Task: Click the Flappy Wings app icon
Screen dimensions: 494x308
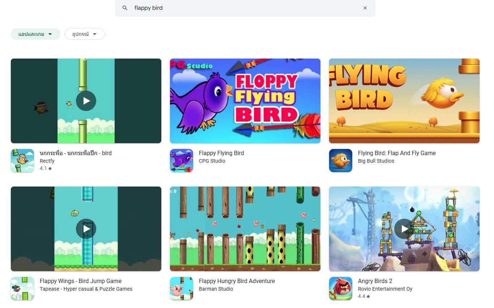Action: 22,288
